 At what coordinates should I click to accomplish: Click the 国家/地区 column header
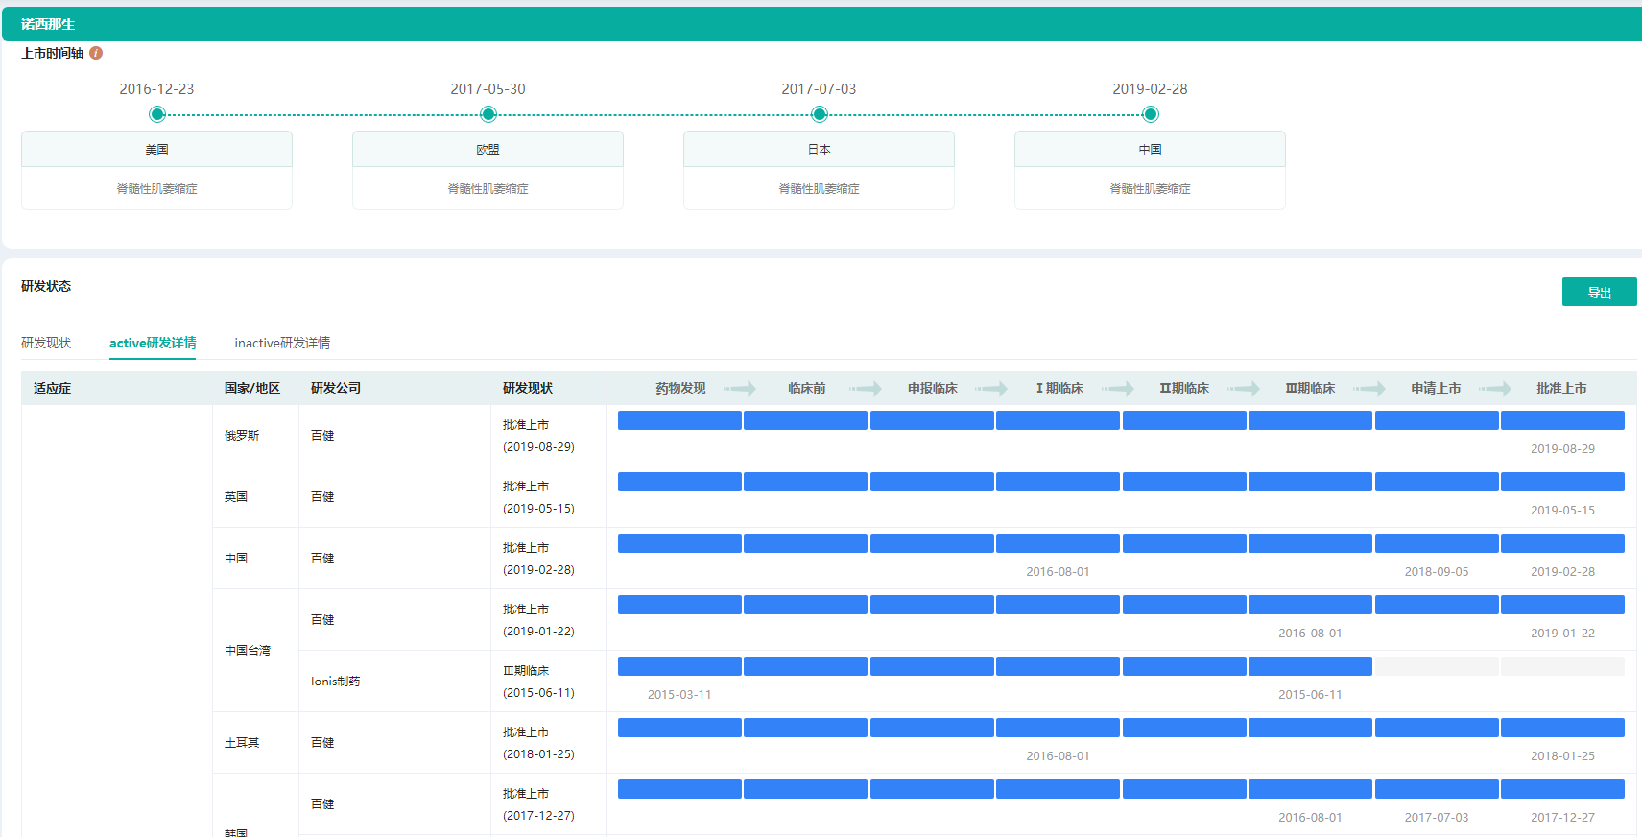[x=252, y=388]
